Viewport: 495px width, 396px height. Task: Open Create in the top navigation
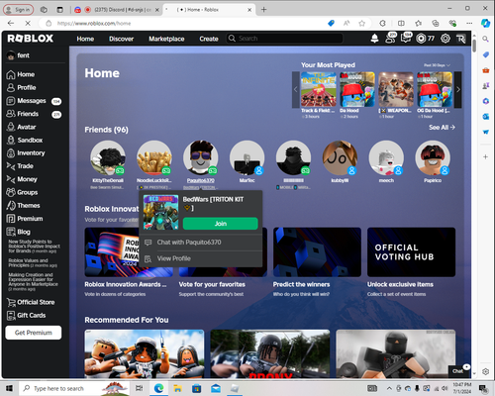[209, 39]
